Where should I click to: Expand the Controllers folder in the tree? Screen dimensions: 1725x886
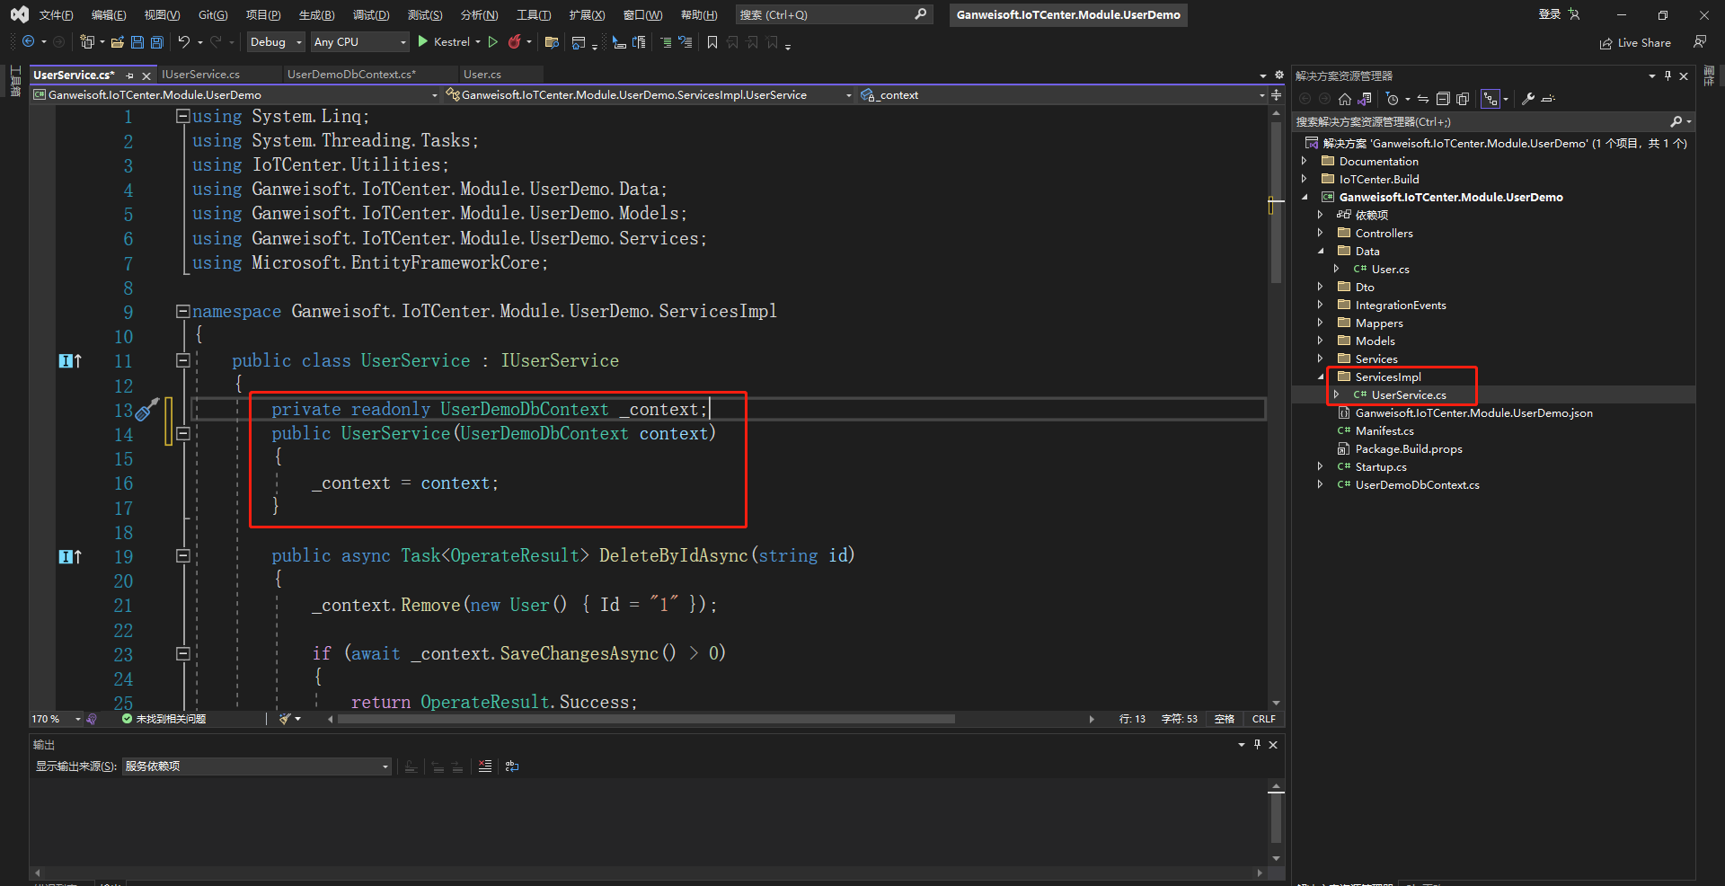(x=1320, y=234)
